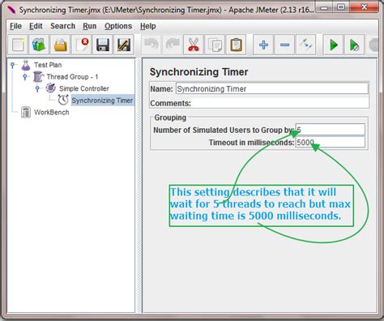Expand all nodes with plus icon

click(x=263, y=45)
